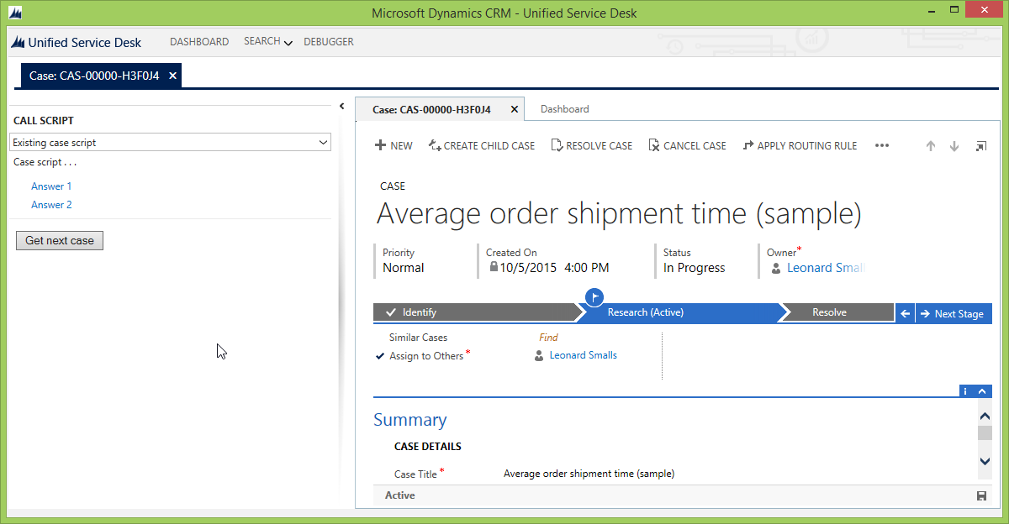Go to previous record with up arrow
The image size is (1009, 524).
931,146
